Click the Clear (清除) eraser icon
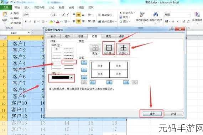Screen dimensions: 203x135 (x=121, y=21)
